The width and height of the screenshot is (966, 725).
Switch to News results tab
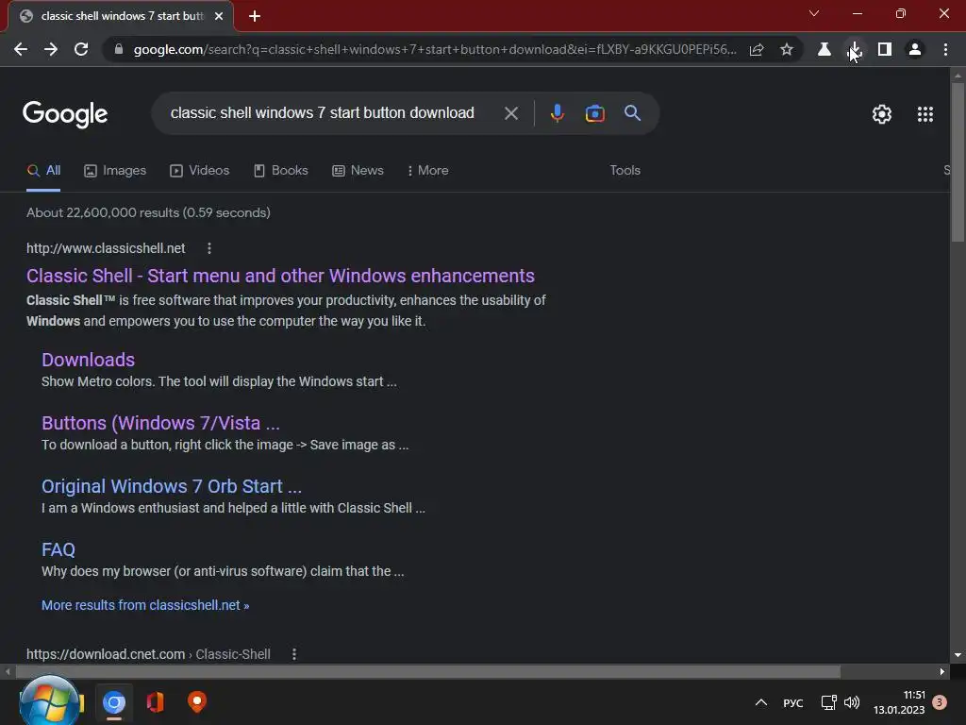click(x=358, y=171)
